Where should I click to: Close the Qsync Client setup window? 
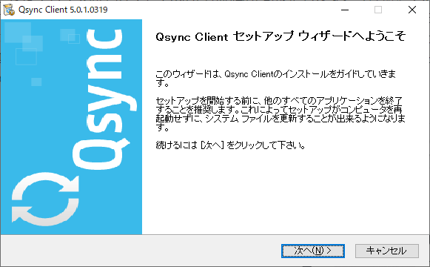point(412,10)
